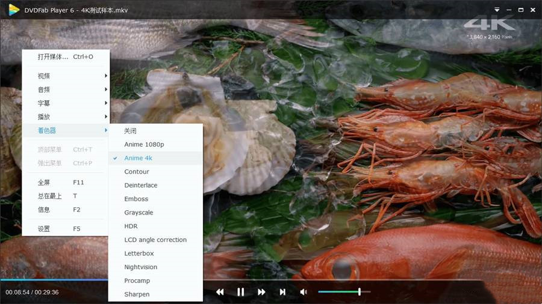Viewport: 542px width, 304px height.
Task: Select 全屏 fullscreen menu item
Action: click(66, 182)
